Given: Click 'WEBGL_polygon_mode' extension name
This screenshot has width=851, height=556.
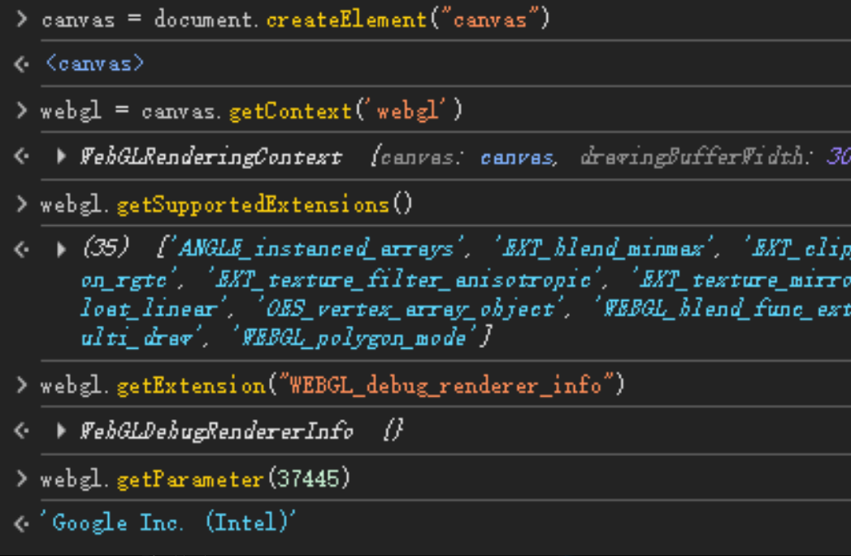Looking at the screenshot, I should coord(355,338).
